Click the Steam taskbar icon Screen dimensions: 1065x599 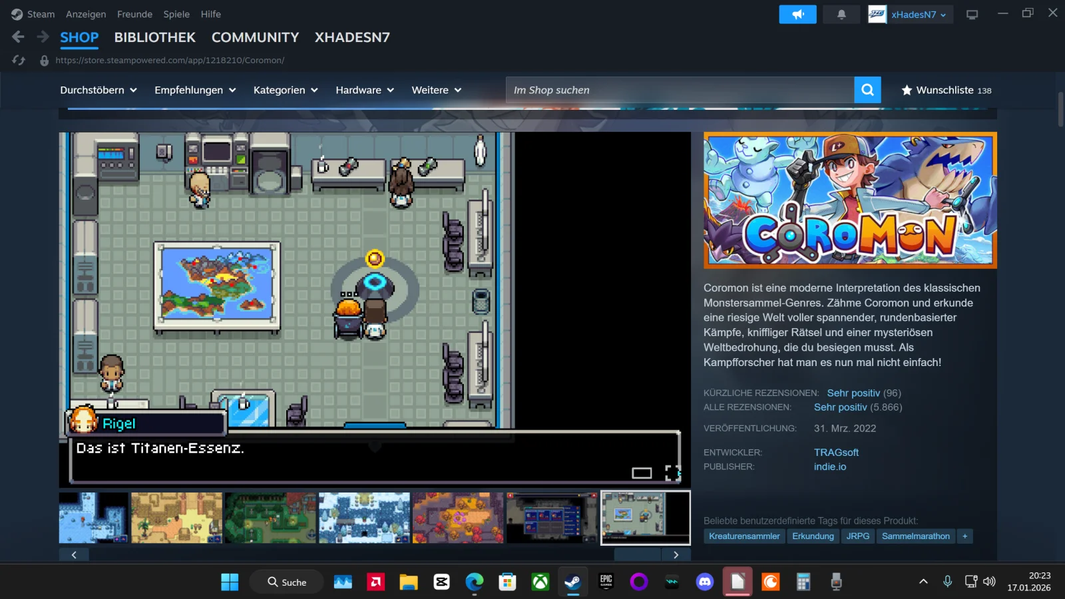point(572,582)
